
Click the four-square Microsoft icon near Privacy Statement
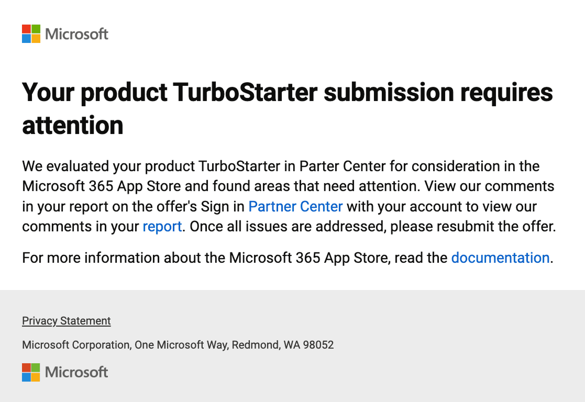click(x=29, y=372)
